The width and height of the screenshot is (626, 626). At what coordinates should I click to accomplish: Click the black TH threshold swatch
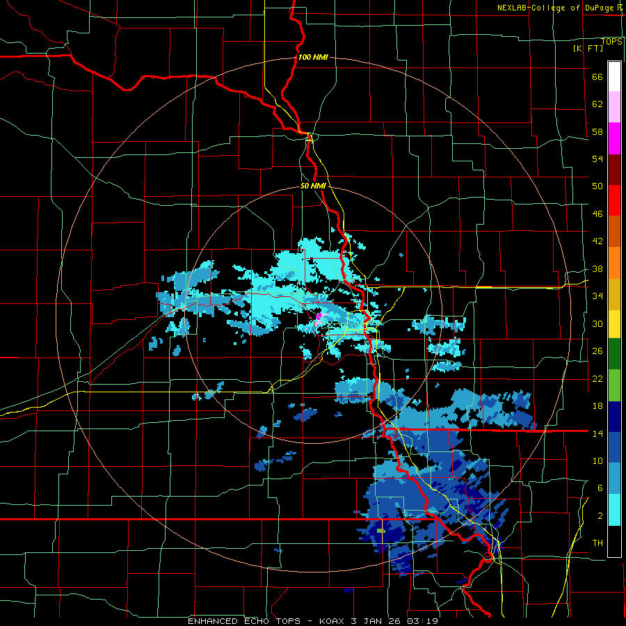614,541
